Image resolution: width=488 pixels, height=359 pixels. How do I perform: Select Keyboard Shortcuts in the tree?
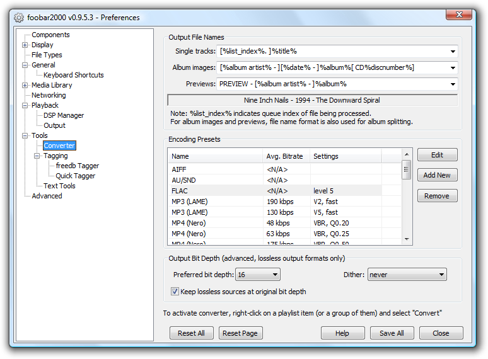click(x=73, y=75)
